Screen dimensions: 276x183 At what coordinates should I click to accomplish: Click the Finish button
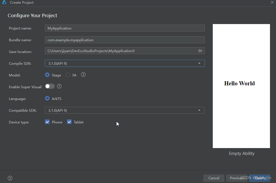click(260, 178)
